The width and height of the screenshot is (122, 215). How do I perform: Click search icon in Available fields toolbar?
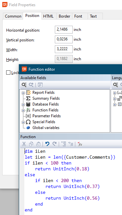click(24, 85)
